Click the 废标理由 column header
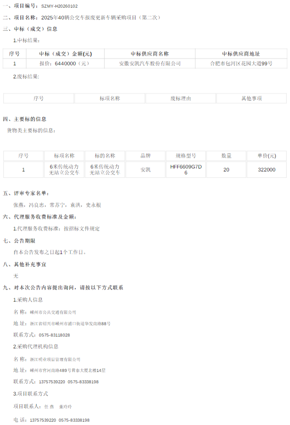Screen dimensions: 290x425 pyautogui.click(x=181, y=98)
